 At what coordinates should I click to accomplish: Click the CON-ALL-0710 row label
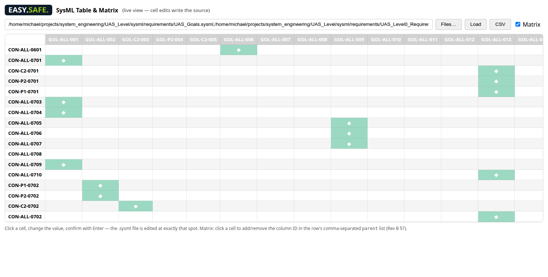[25, 175]
